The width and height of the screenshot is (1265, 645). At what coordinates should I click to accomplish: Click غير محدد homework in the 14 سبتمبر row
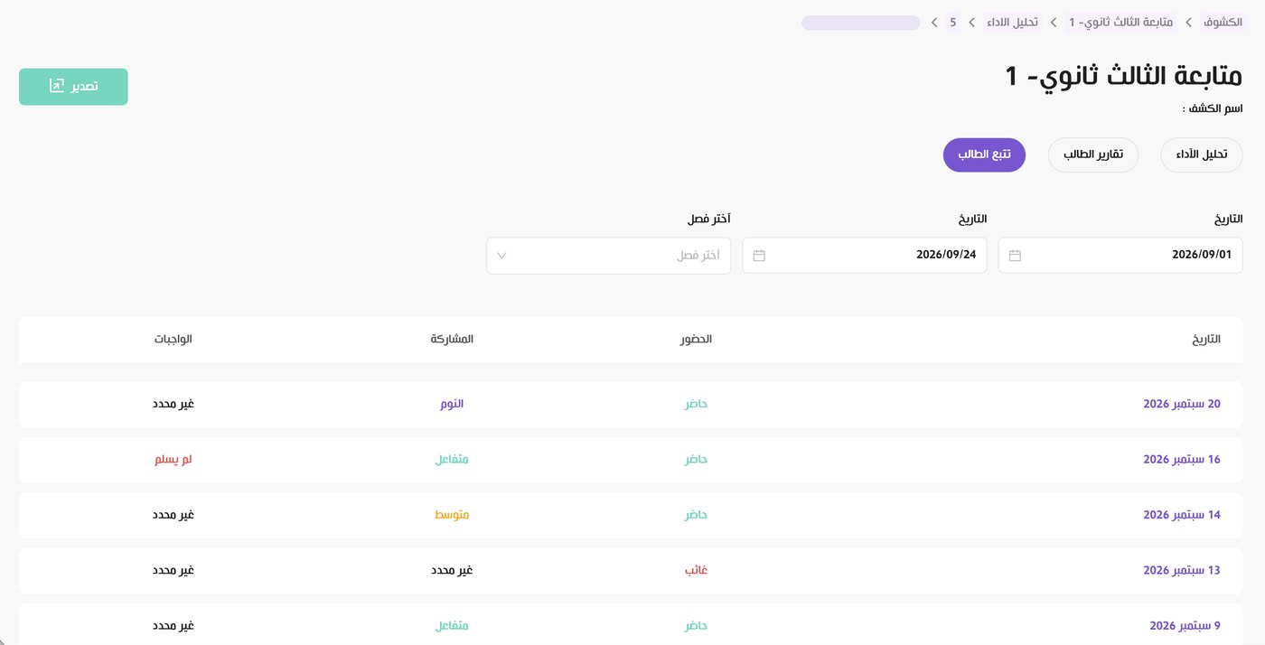(x=173, y=515)
